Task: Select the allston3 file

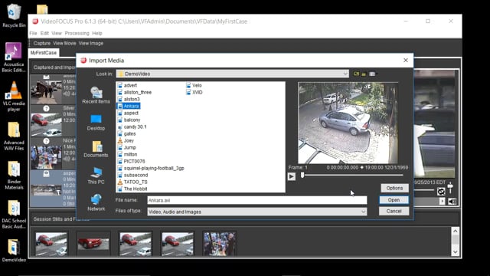Action: click(129, 99)
